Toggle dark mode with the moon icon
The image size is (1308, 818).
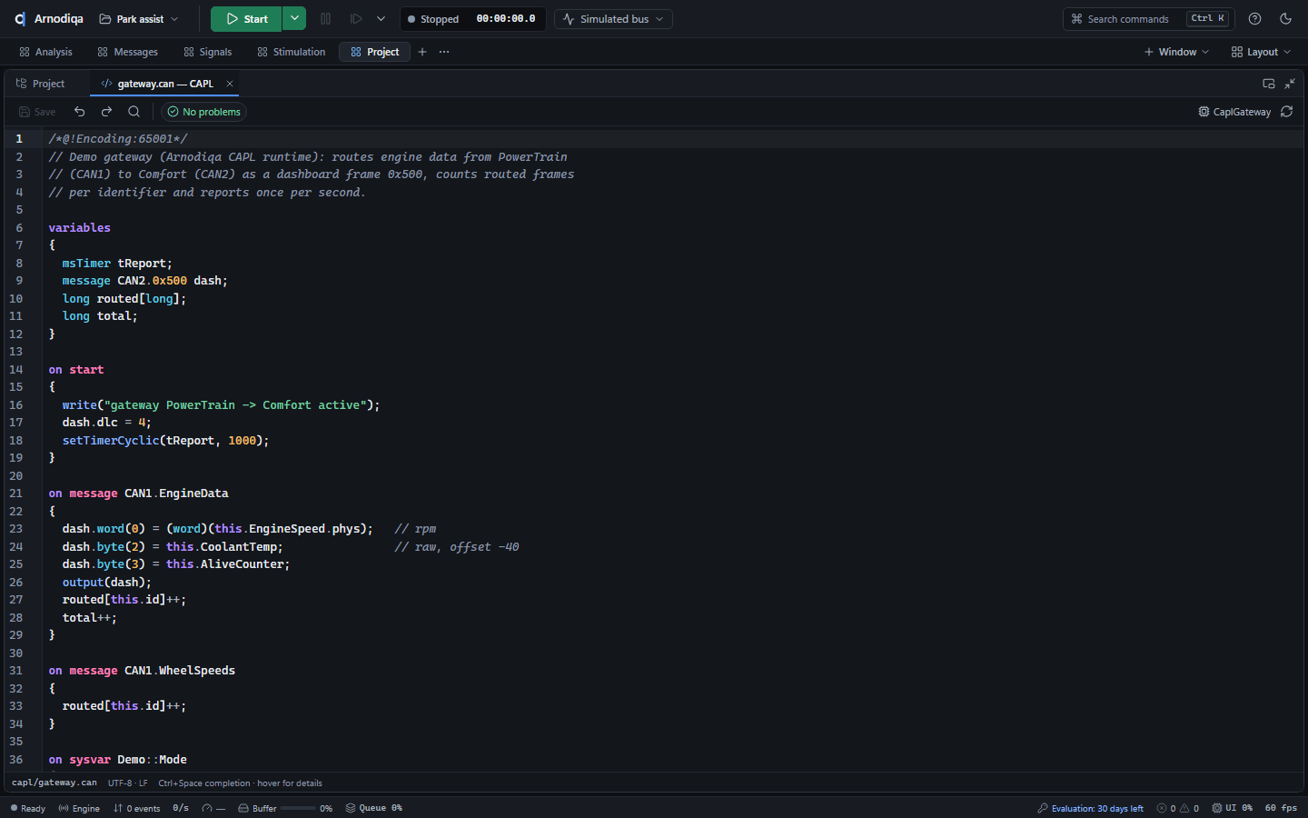click(1285, 19)
